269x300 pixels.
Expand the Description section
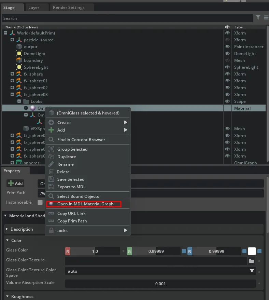(x=7, y=229)
